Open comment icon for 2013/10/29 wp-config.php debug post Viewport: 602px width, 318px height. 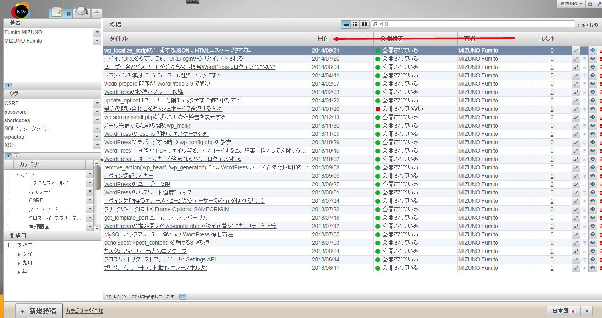click(584, 142)
